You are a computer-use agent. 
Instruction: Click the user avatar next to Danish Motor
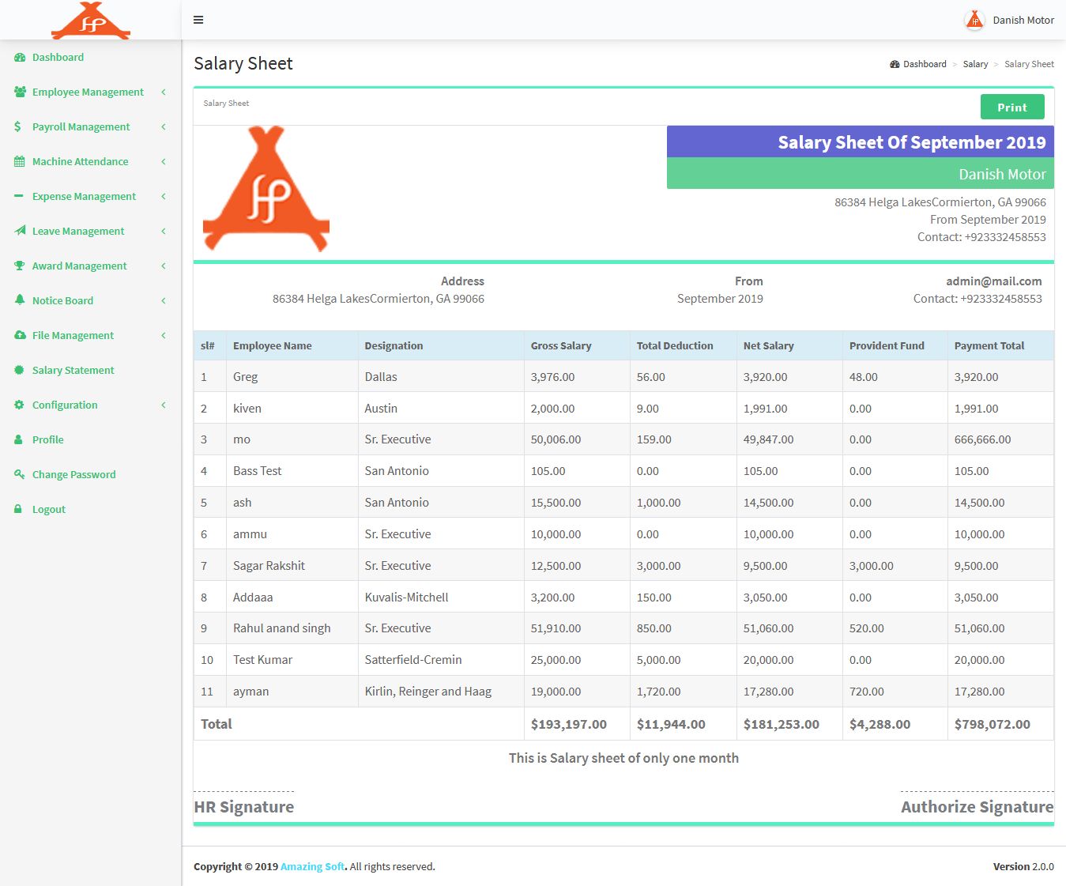[974, 20]
